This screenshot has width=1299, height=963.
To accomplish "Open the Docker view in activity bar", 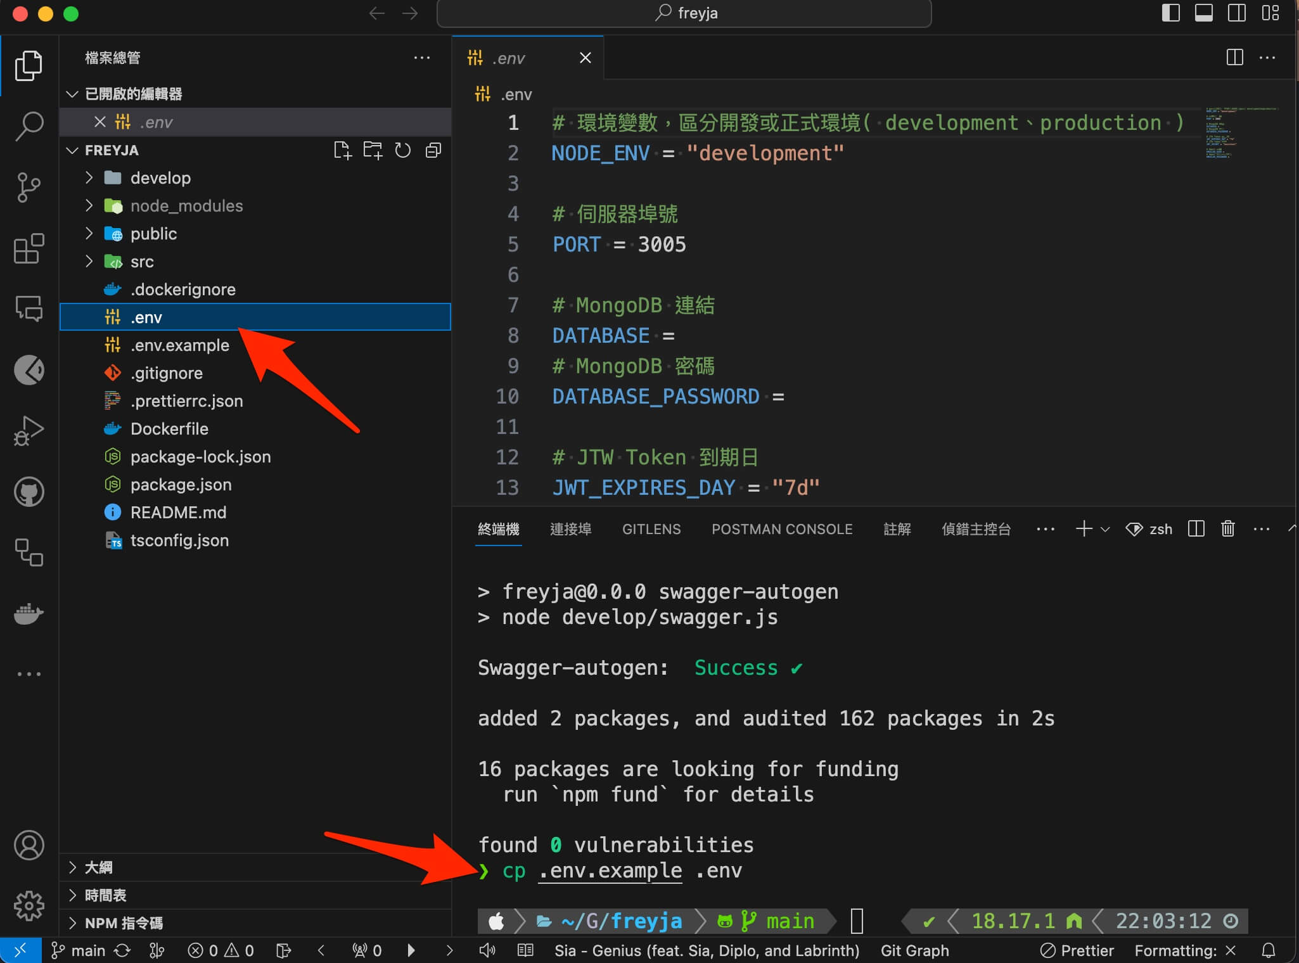I will pos(29,613).
